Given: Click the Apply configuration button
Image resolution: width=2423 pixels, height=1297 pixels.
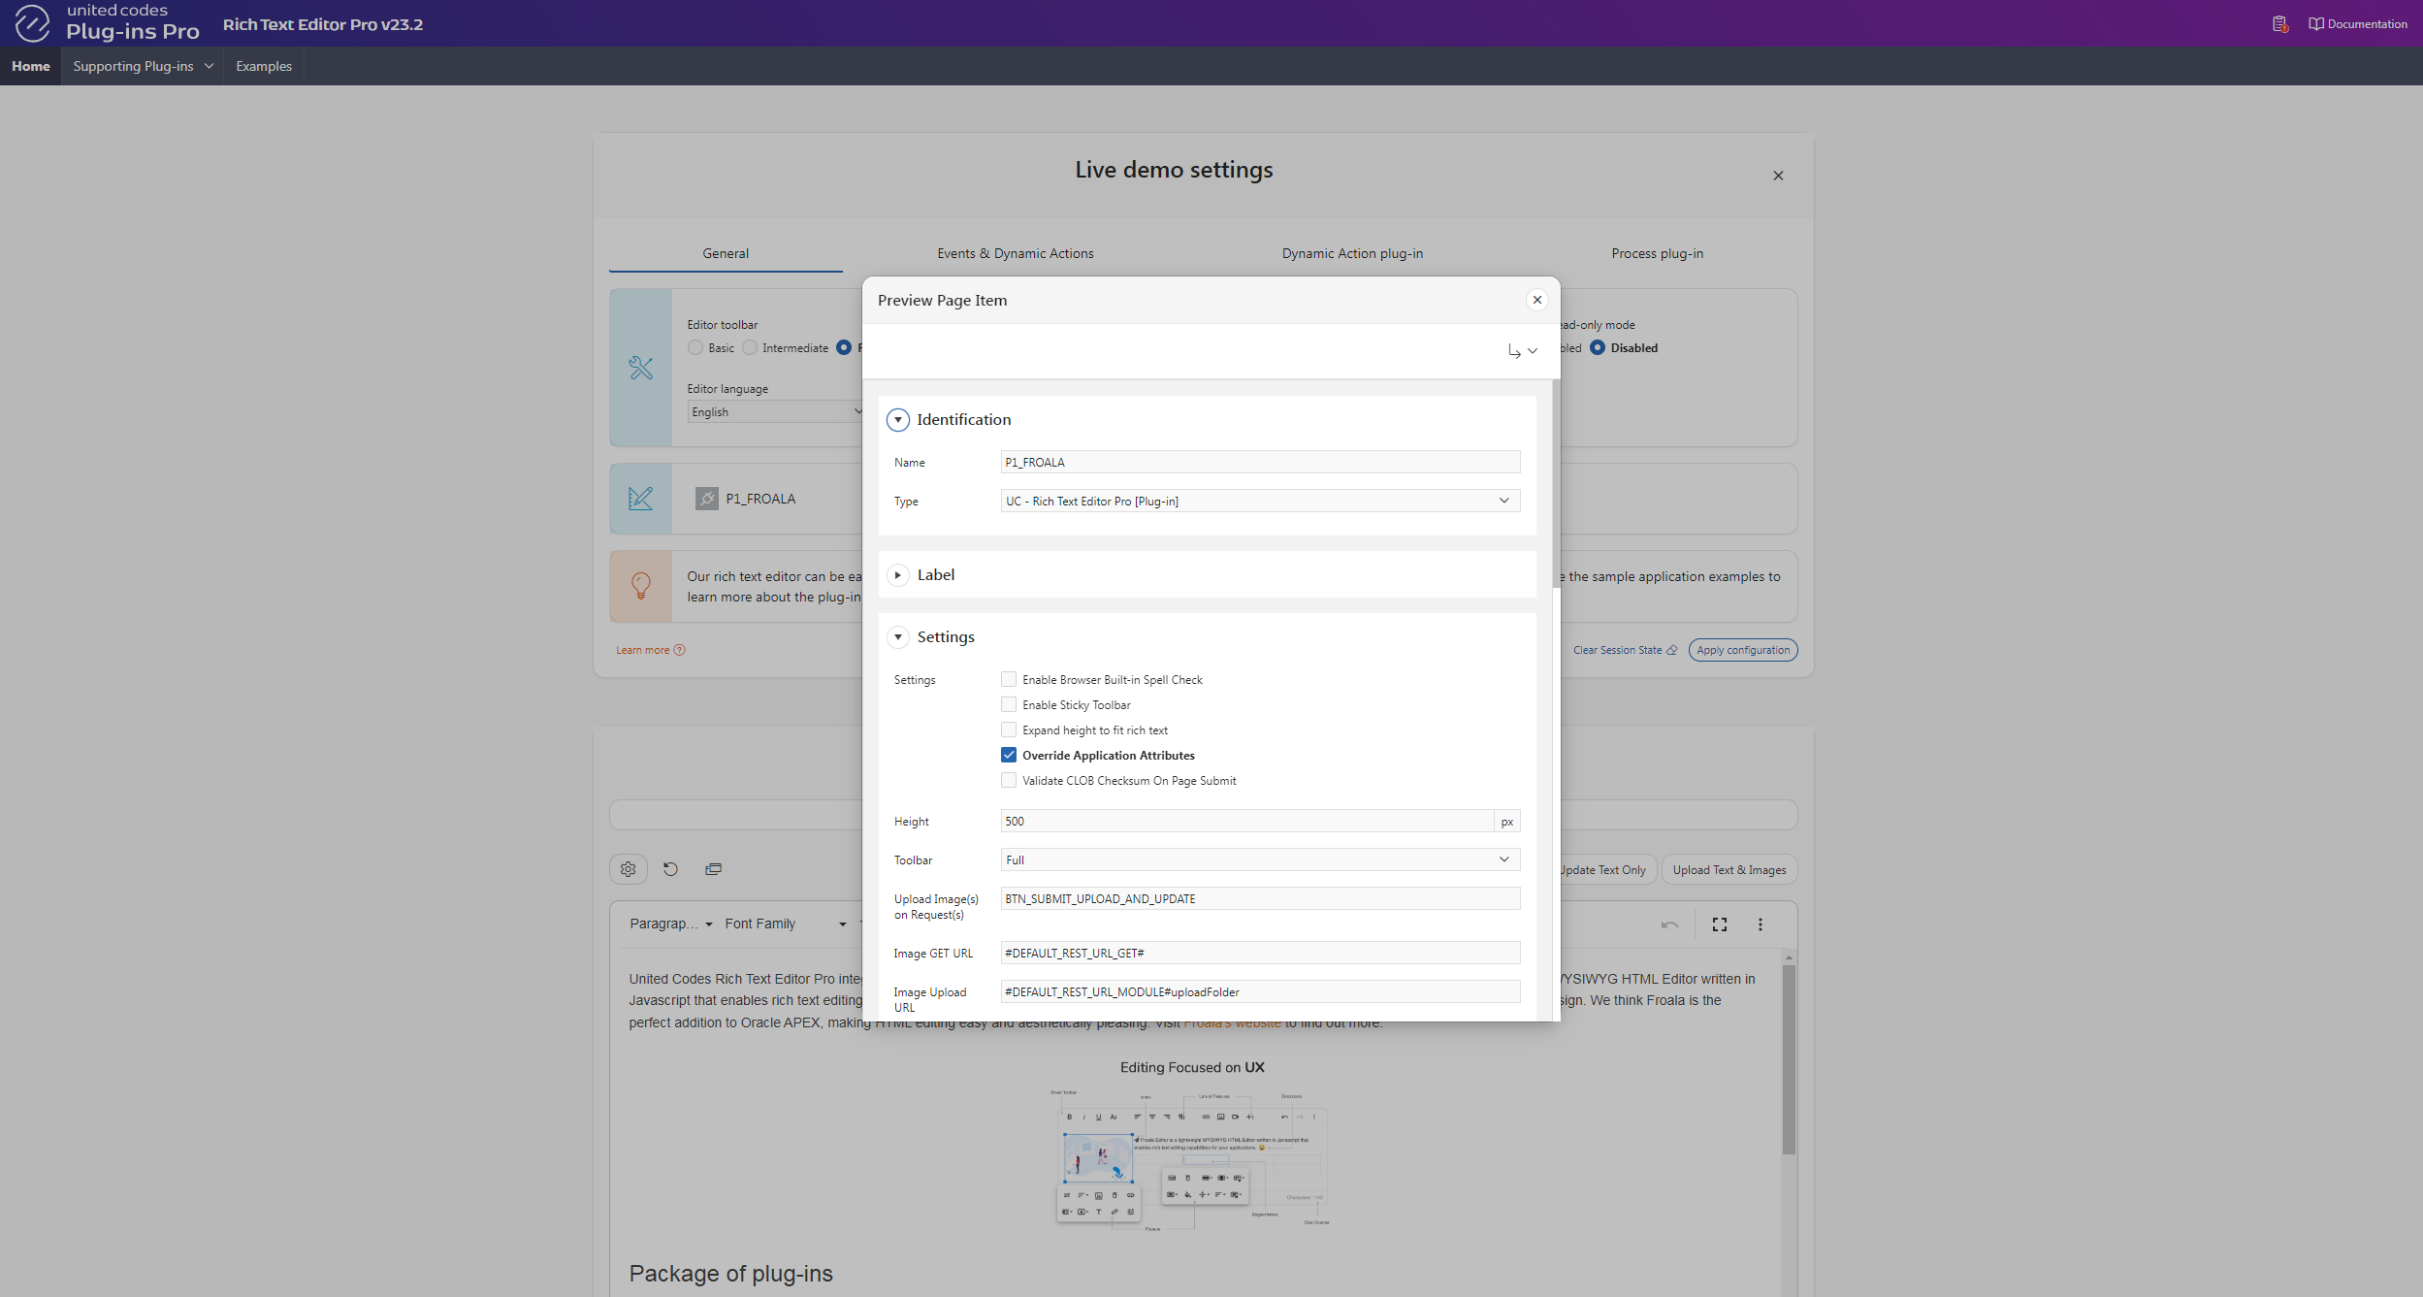Looking at the screenshot, I should click(x=1743, y=650).
